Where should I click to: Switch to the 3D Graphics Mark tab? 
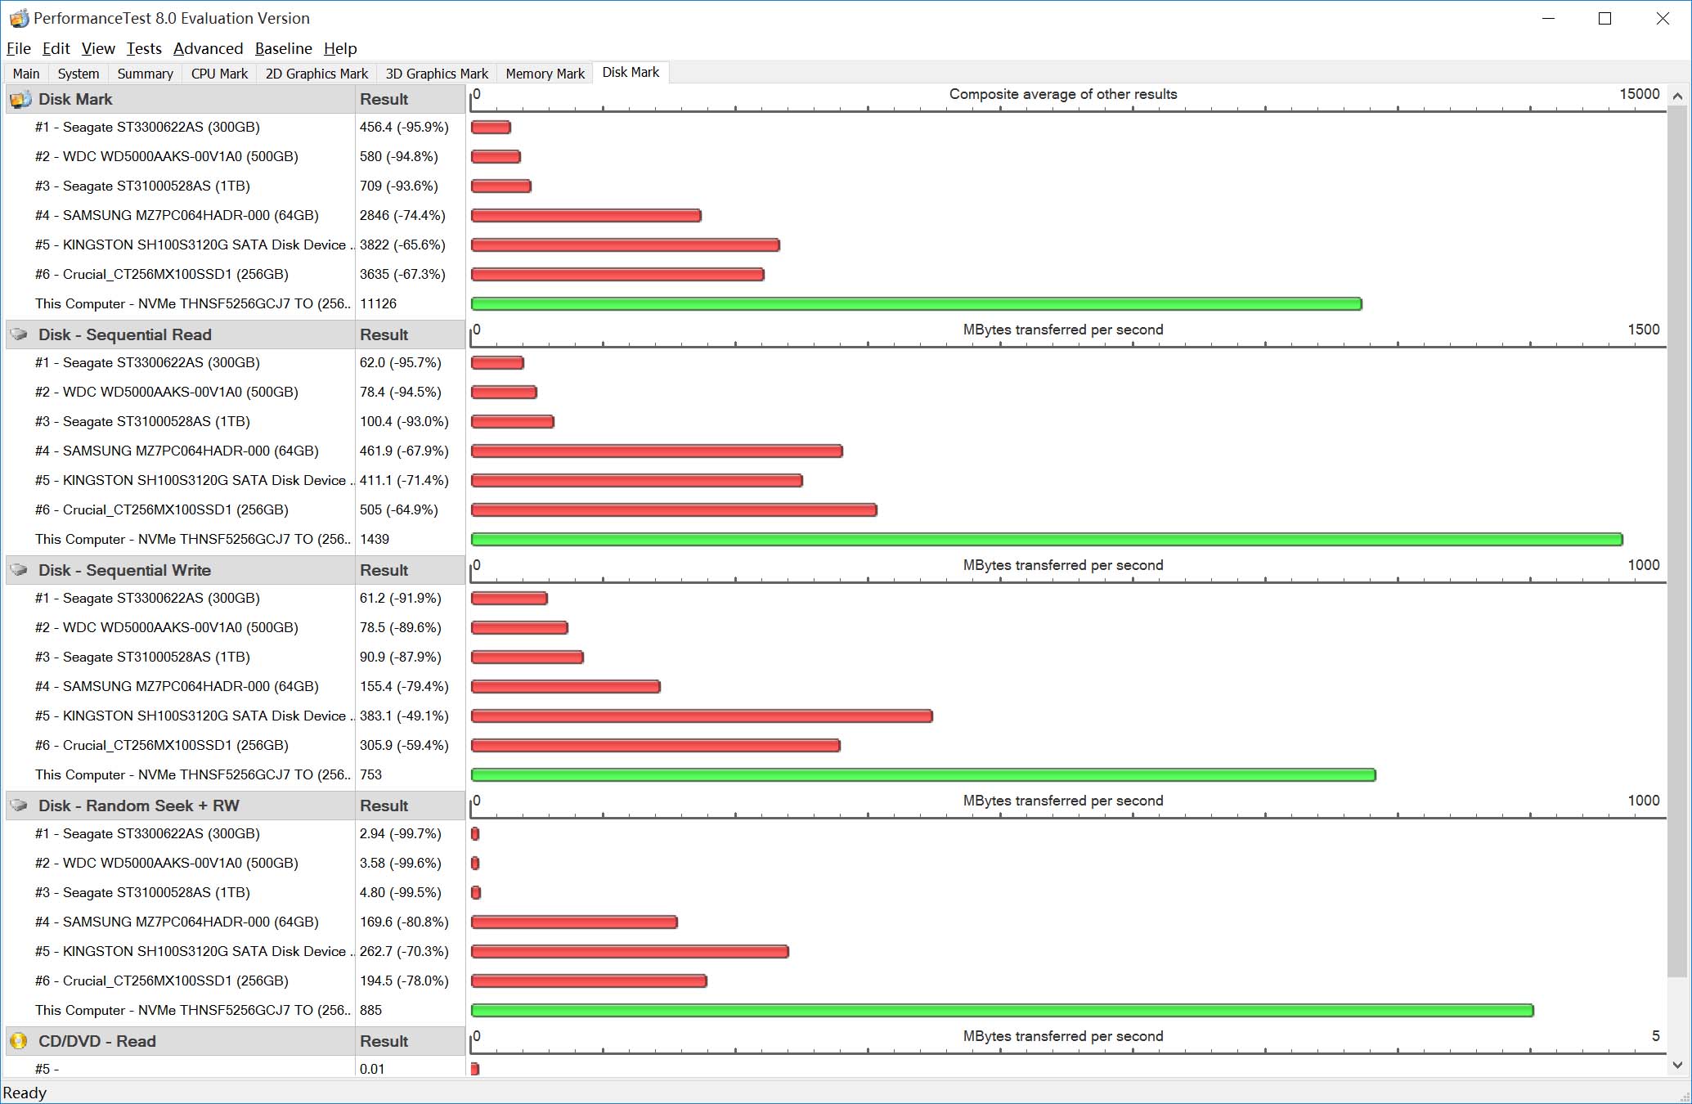pyautogui.click(x=437, y=74)
